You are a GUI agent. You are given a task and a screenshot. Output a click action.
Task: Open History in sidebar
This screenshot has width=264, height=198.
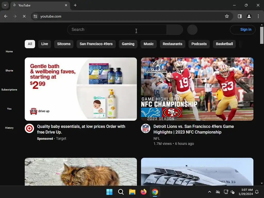click(x=9, y=128)
